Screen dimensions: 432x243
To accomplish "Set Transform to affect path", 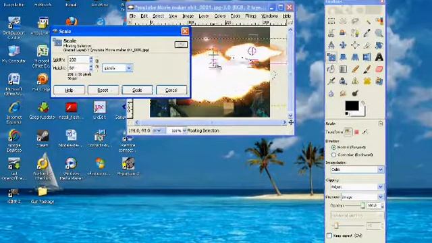I will pos(365,132).
